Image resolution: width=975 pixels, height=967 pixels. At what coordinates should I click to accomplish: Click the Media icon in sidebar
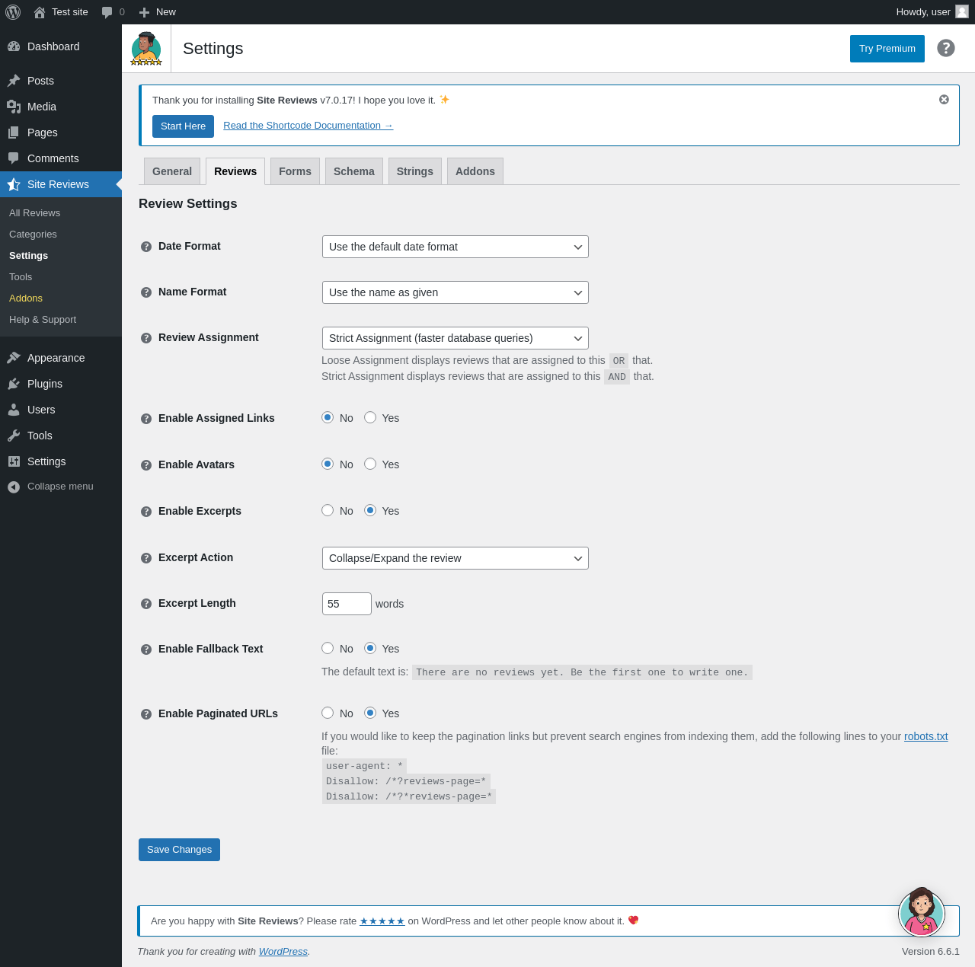tap(14, 107)
